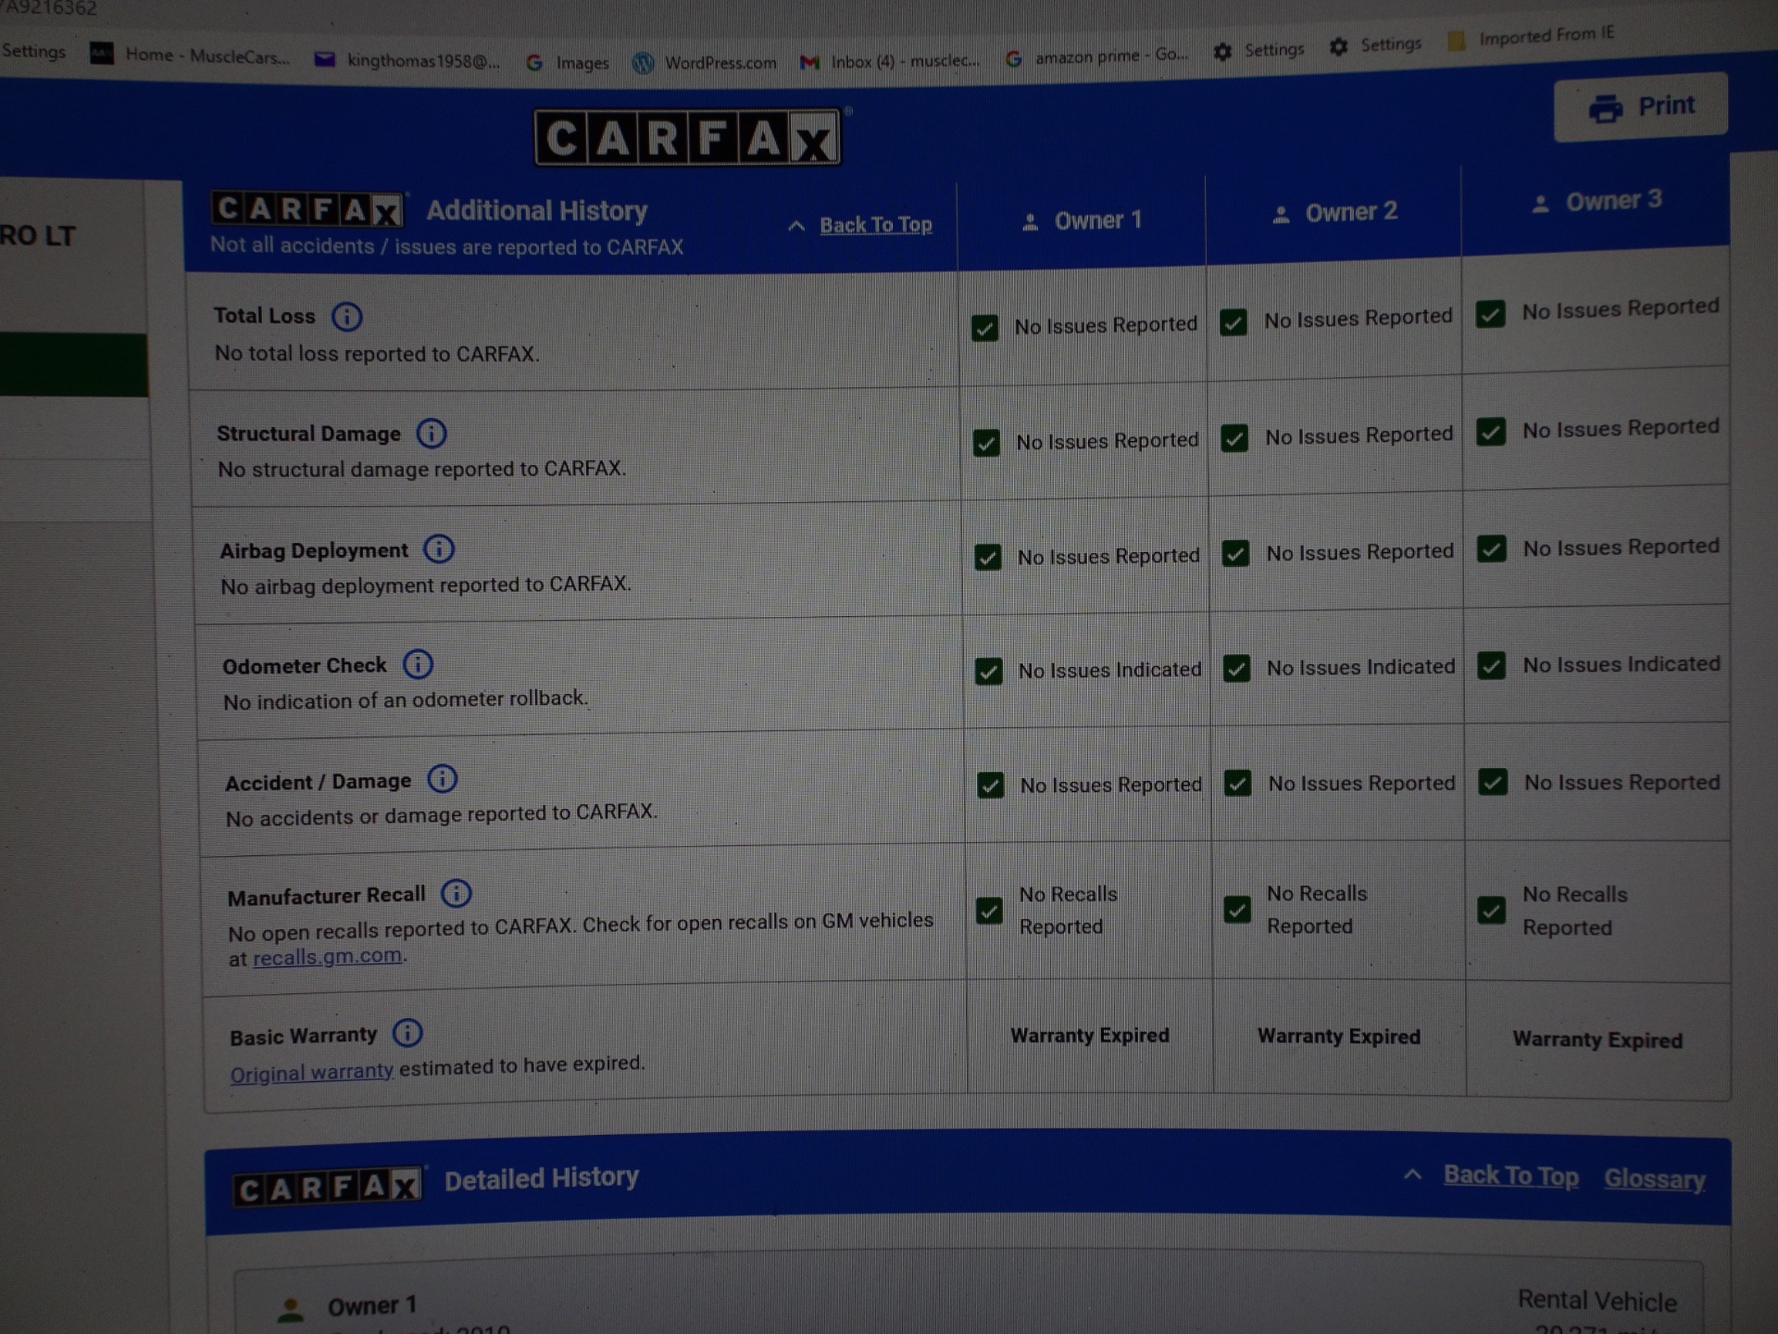This screenshot has height=1334, width=1778.
Task: Click CARFAX logo beside Additional History
Action: (307, 209)
